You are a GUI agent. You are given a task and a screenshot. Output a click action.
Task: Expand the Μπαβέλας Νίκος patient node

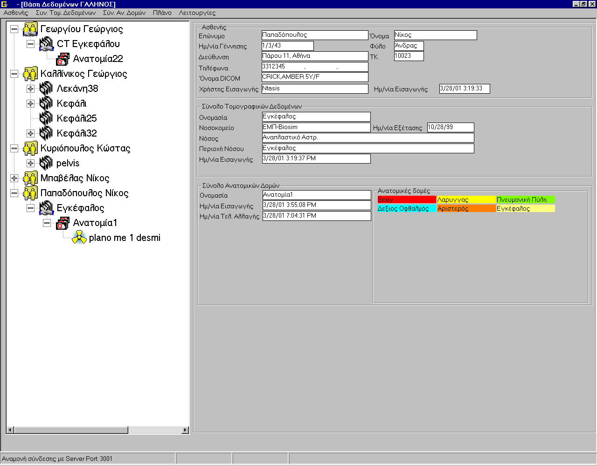coord(14,178)
